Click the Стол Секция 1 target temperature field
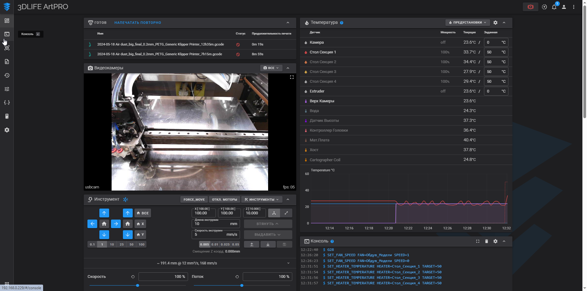This screenshot has height=291, width=587. [492, 52]
